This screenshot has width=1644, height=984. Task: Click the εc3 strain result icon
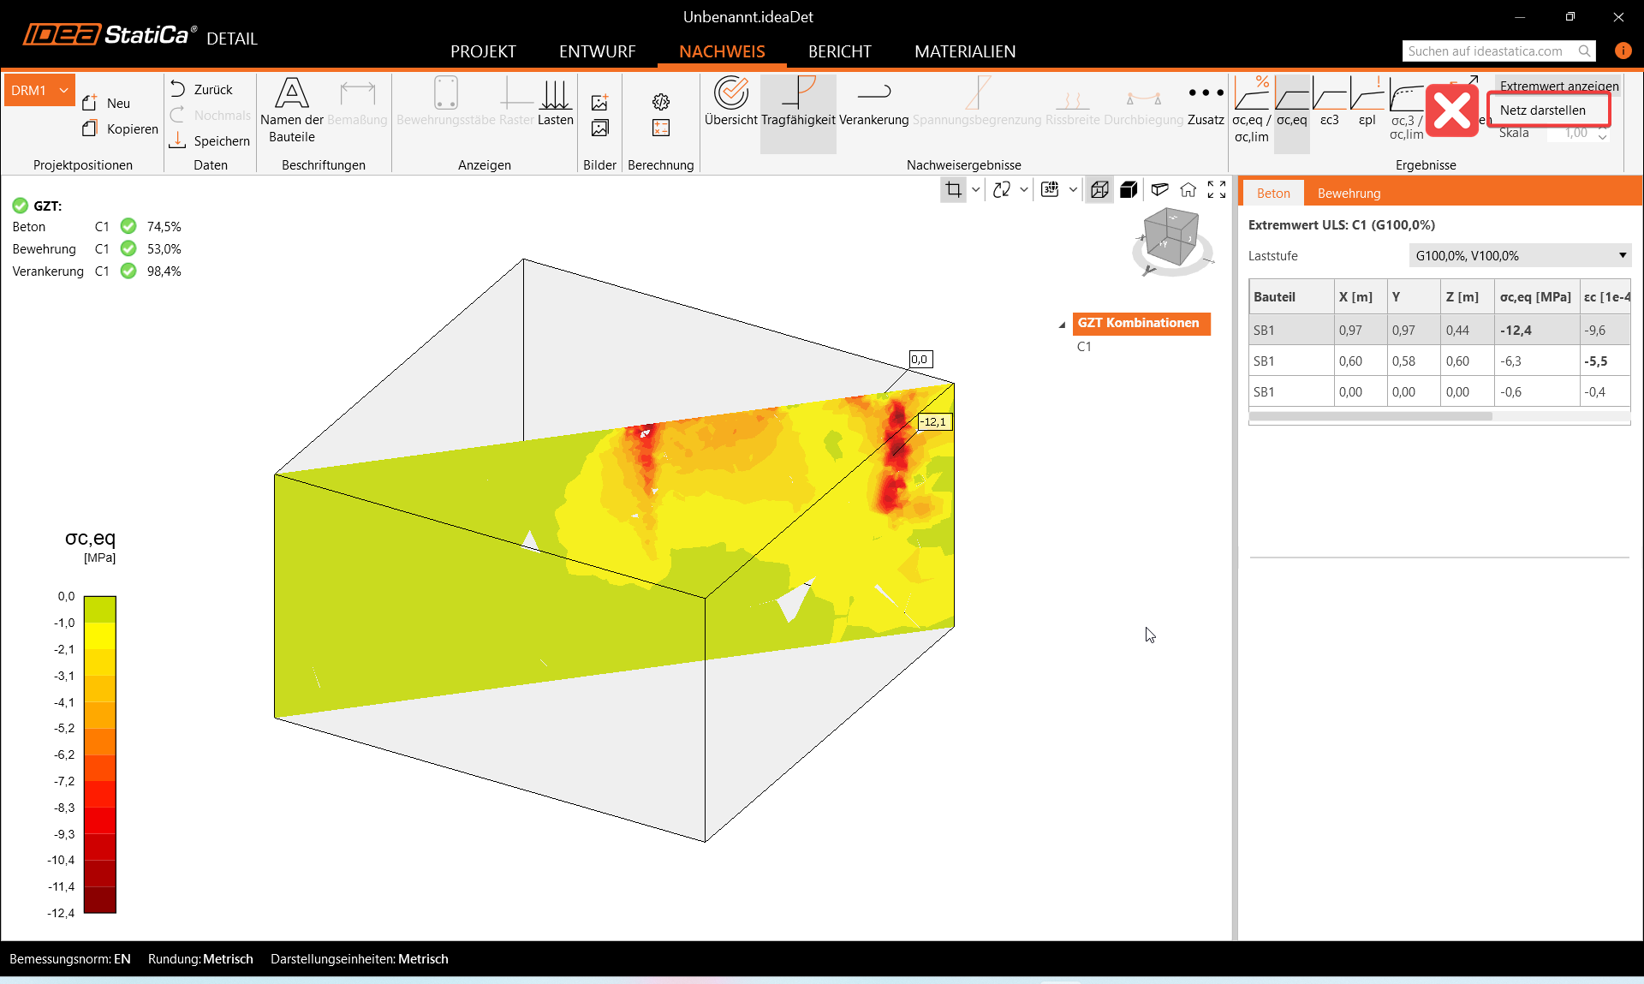click(1329, 102)
